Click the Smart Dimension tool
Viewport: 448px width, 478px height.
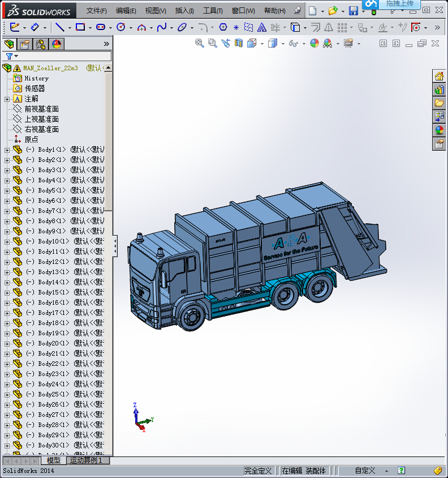click(x=35, y=27)
